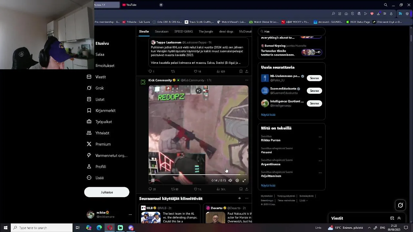View analytics of Teppo Laaksonen's post
The height and width of the screenshot is (232, 413).
[x=221, y=71]
